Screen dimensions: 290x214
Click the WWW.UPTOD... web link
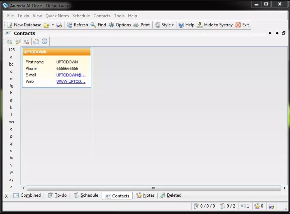pyautogui.click(x=71, y=82)
